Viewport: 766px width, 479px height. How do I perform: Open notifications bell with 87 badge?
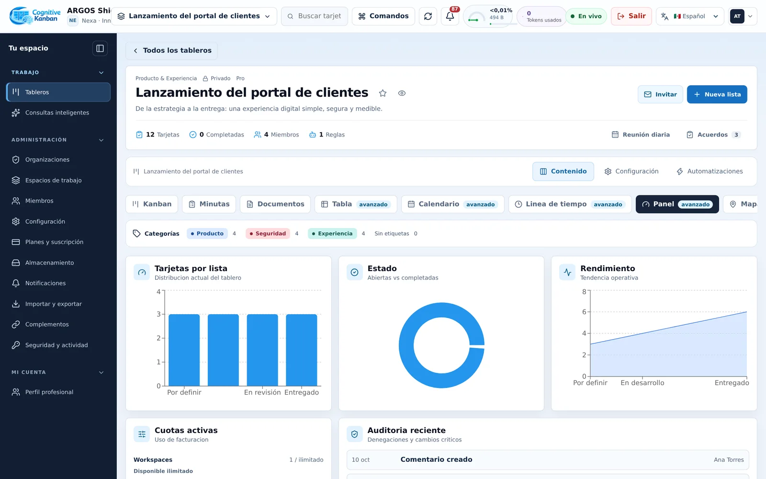pos(450,16)
